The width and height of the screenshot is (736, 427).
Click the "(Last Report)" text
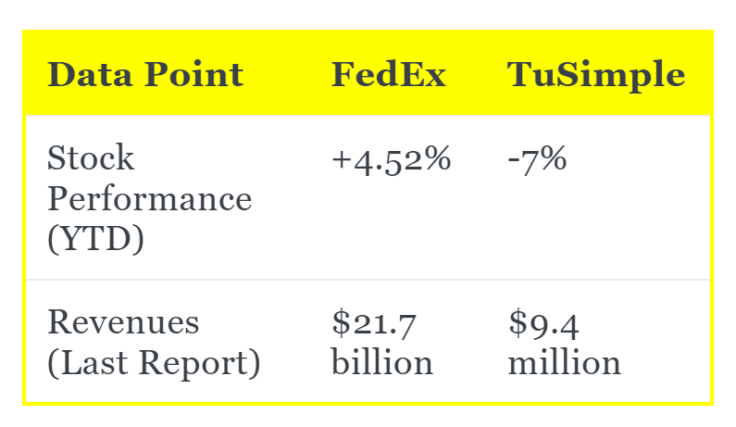click(154, 363)
